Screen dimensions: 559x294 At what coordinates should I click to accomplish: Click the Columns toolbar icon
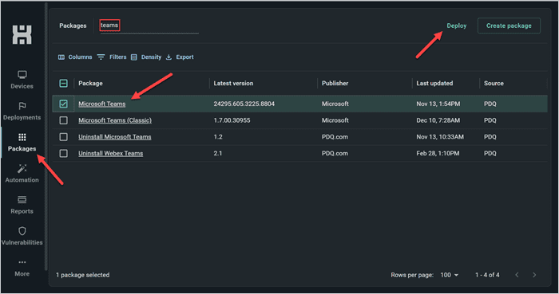(x=61, y=57)
